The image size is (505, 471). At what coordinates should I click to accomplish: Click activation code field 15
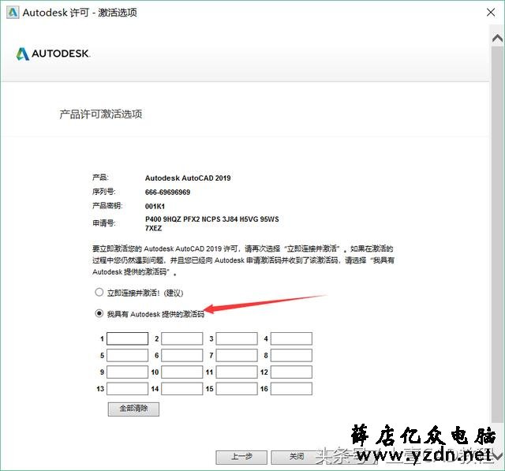(x=237, y=389)
